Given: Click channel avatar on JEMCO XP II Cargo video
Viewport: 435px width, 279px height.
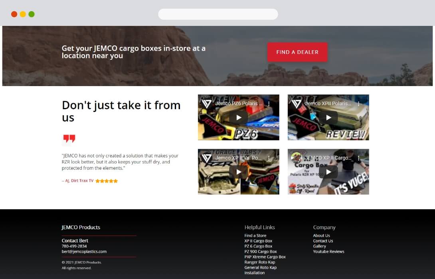Looking at the screenshot, I should click(296, 158).
